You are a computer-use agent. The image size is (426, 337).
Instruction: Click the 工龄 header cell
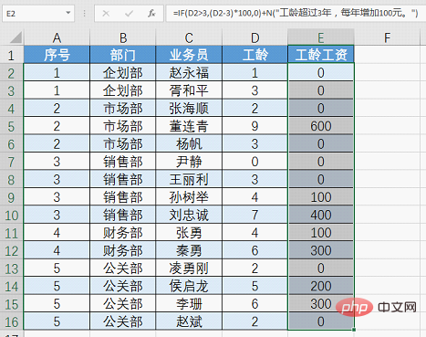255,55
